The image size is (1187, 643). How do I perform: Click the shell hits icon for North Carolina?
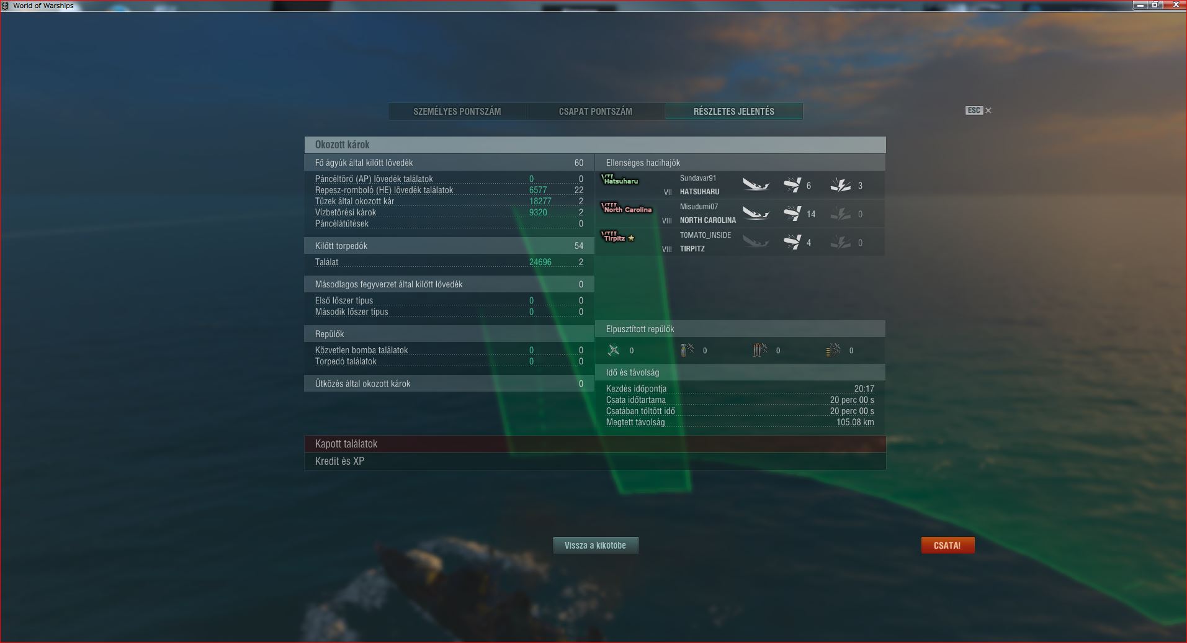(792, 214)
